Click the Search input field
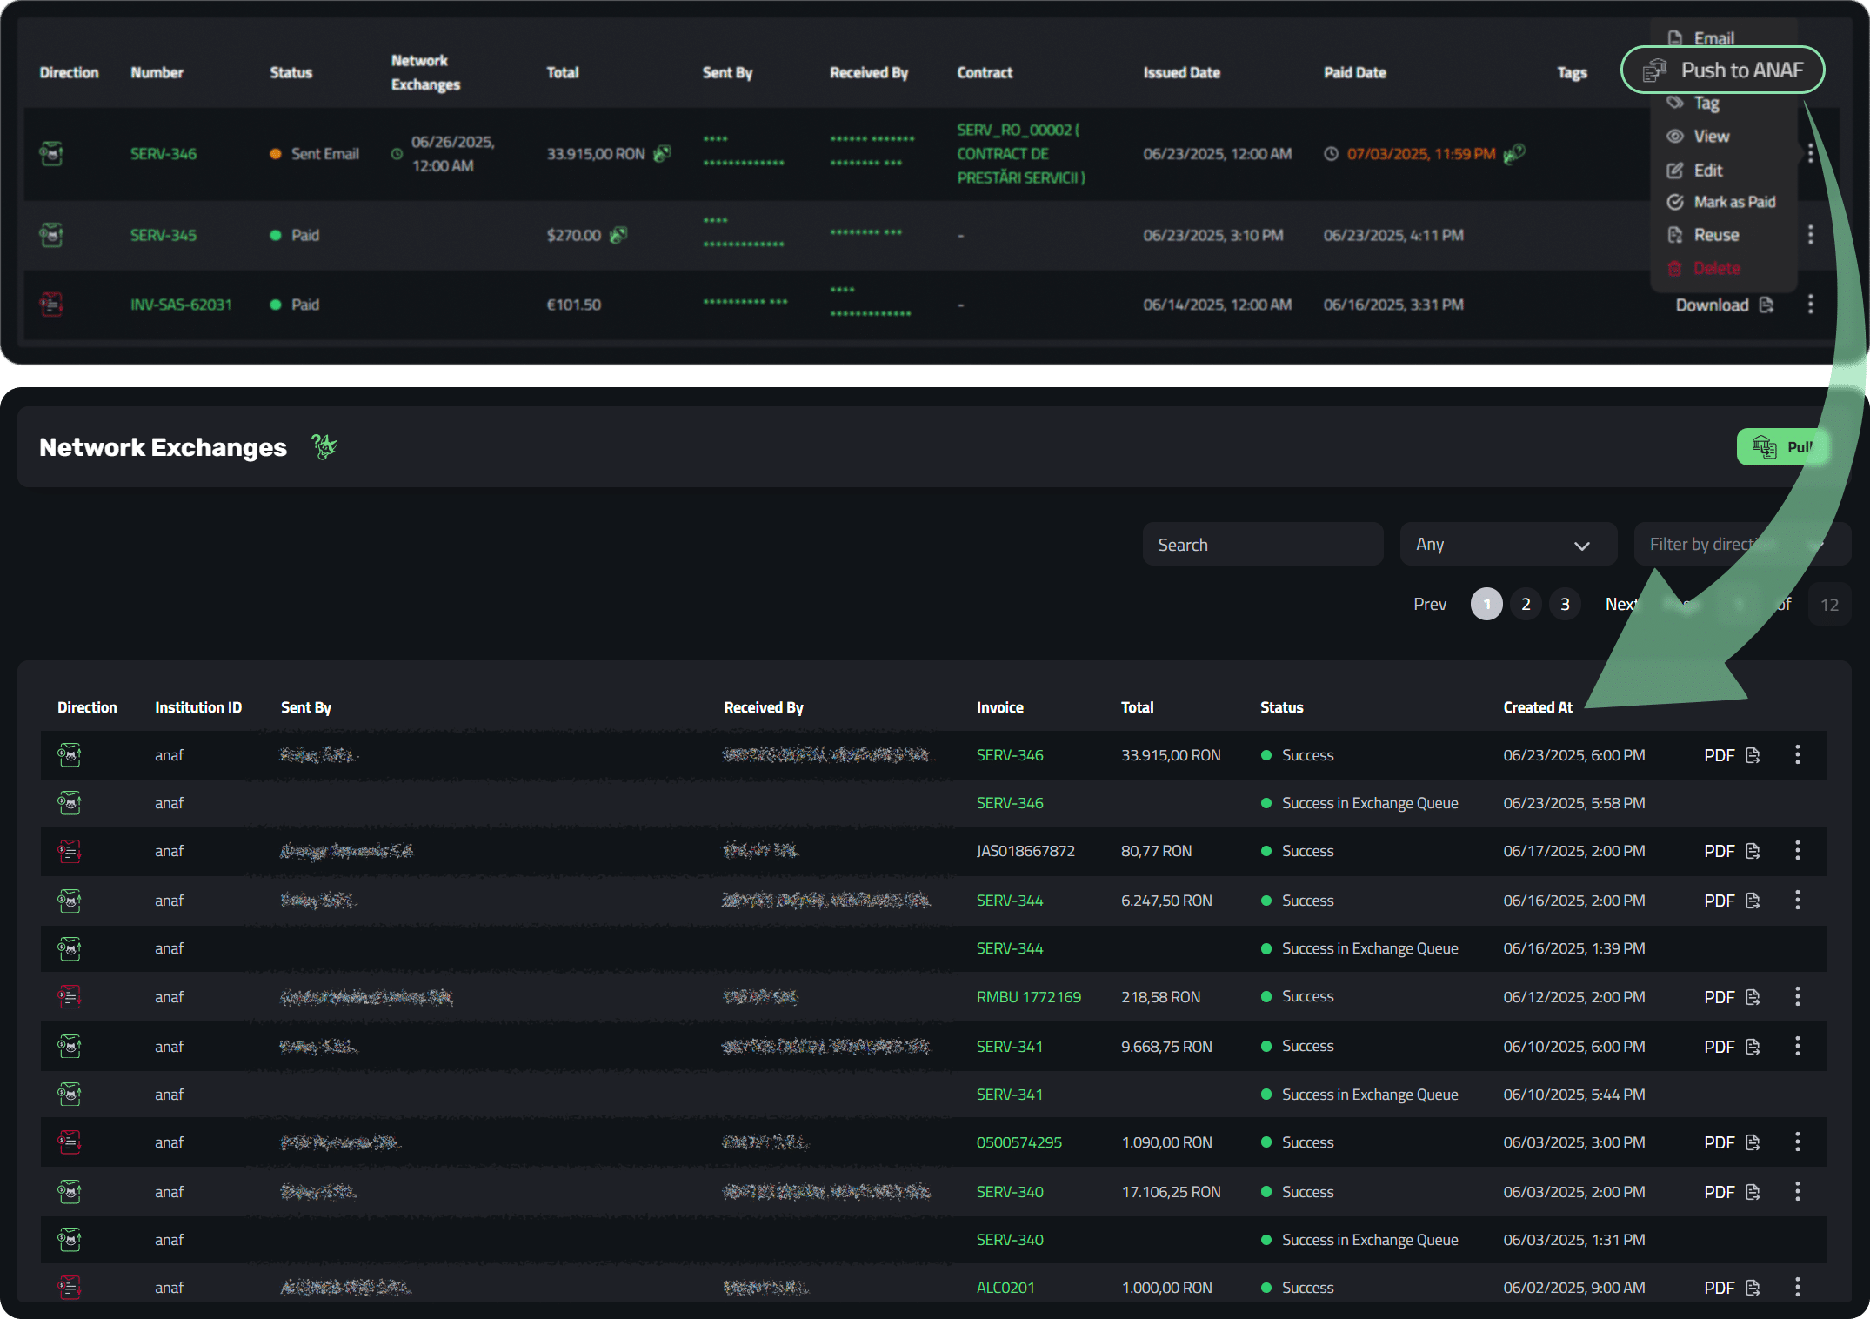The width and height of the screenshot is (1870, 1319). pos(1262,545)
